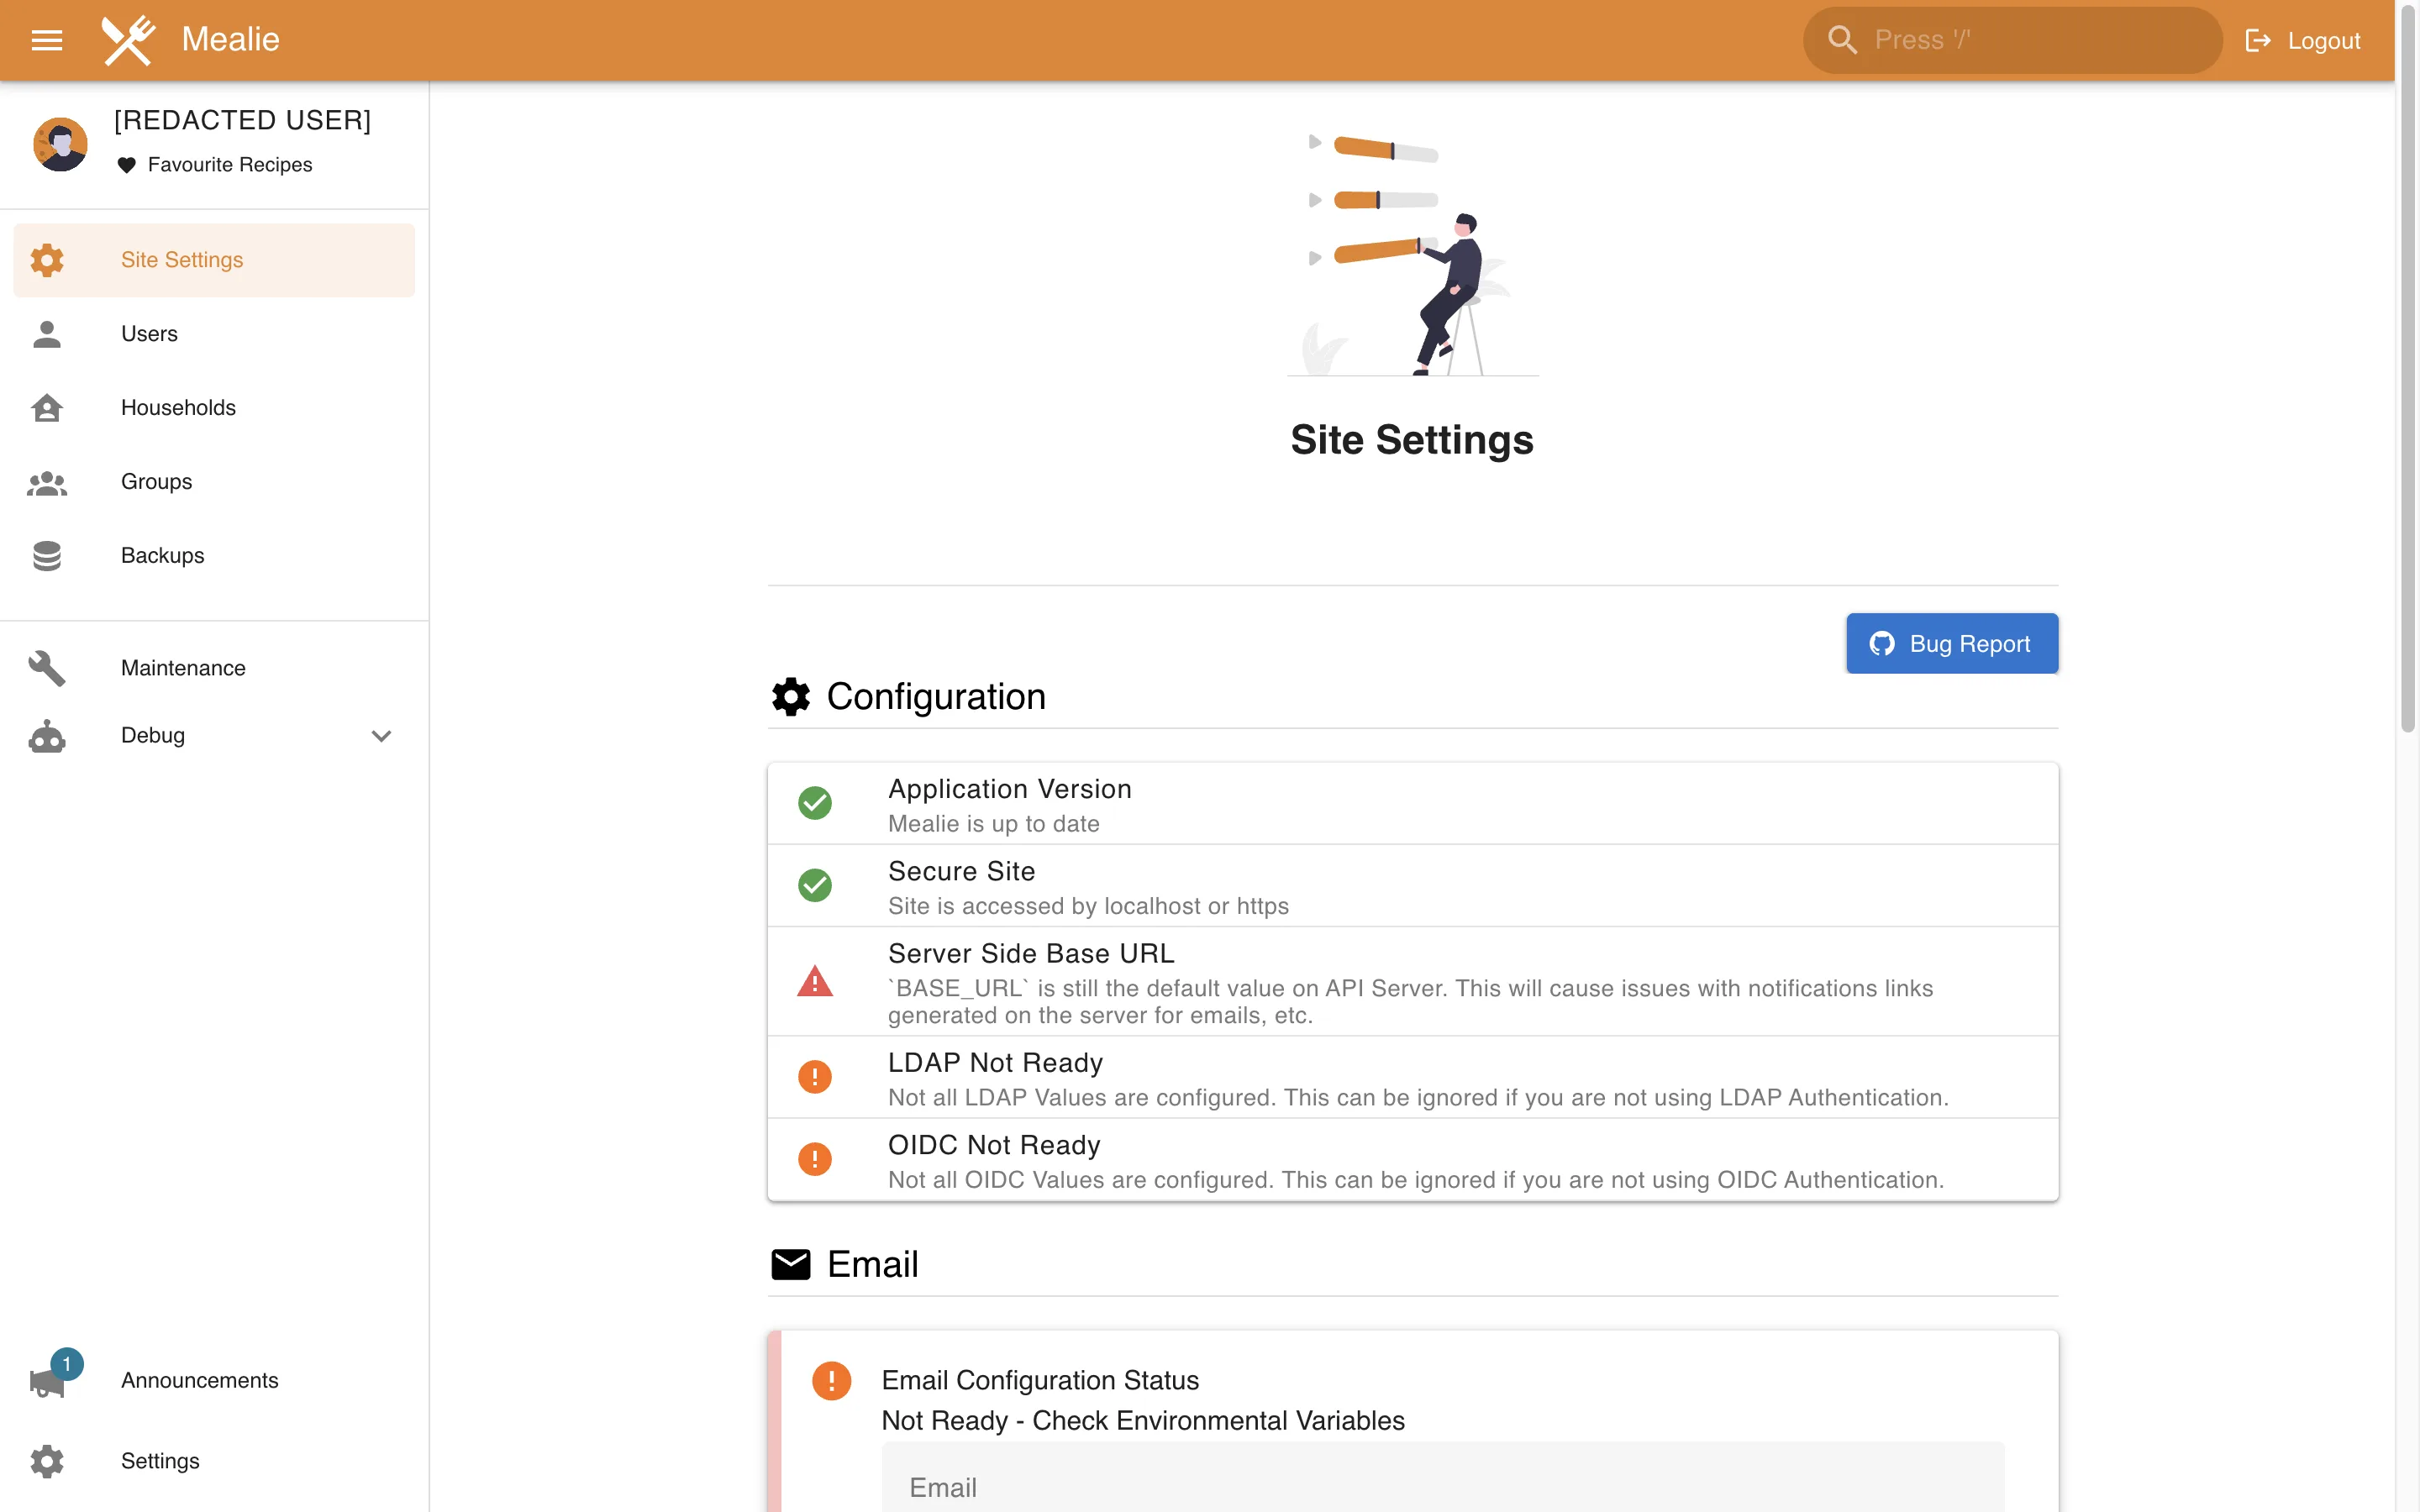Click the orange alert icon for LDAP

[x=815, y=1077]
